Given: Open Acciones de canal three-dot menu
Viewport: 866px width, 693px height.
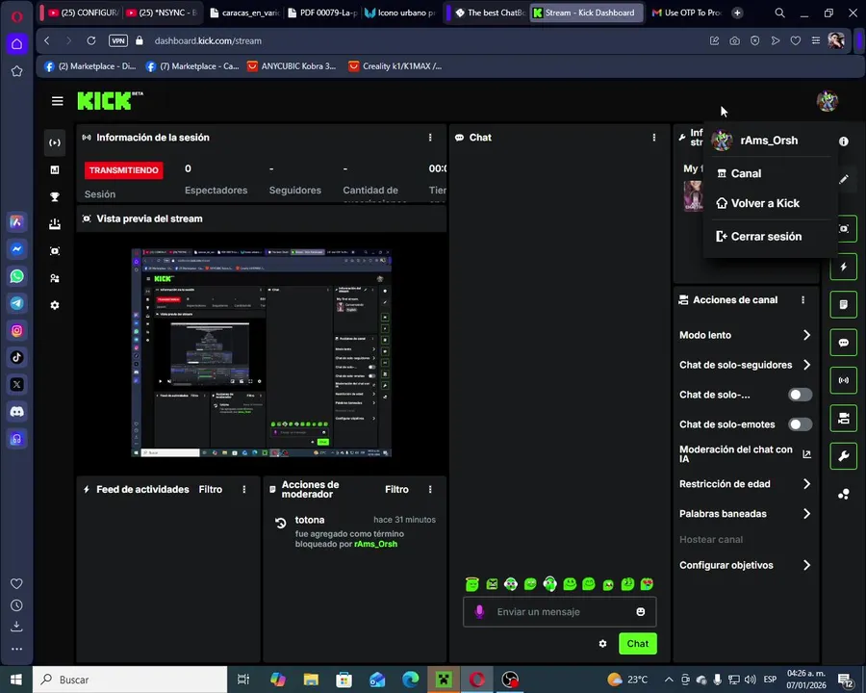Looking at the screenshot, I should pos(802,300).
